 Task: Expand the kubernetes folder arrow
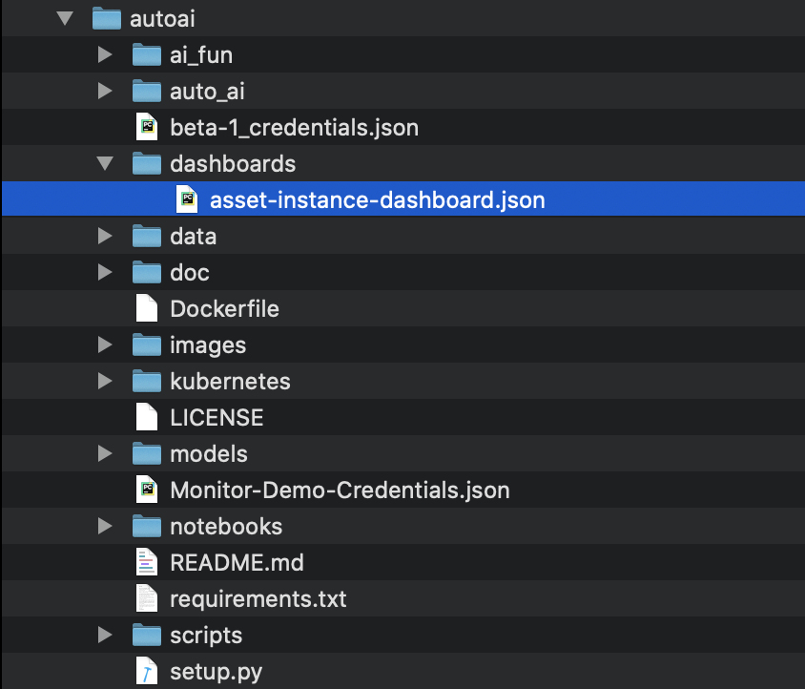[105, 381]
